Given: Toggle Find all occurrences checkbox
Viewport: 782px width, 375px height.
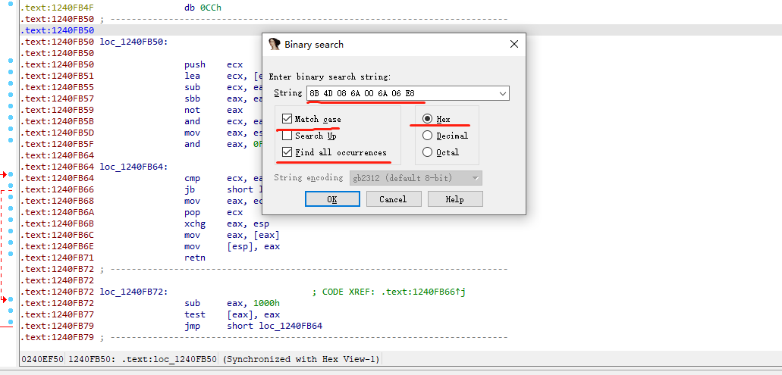Looking at the screenshot, I should [287, 153].
